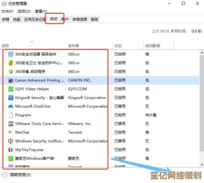Viewport: 204px width, 183px height.
Task: Sort by the 启动影响 column header
Action: pos(159,45)
